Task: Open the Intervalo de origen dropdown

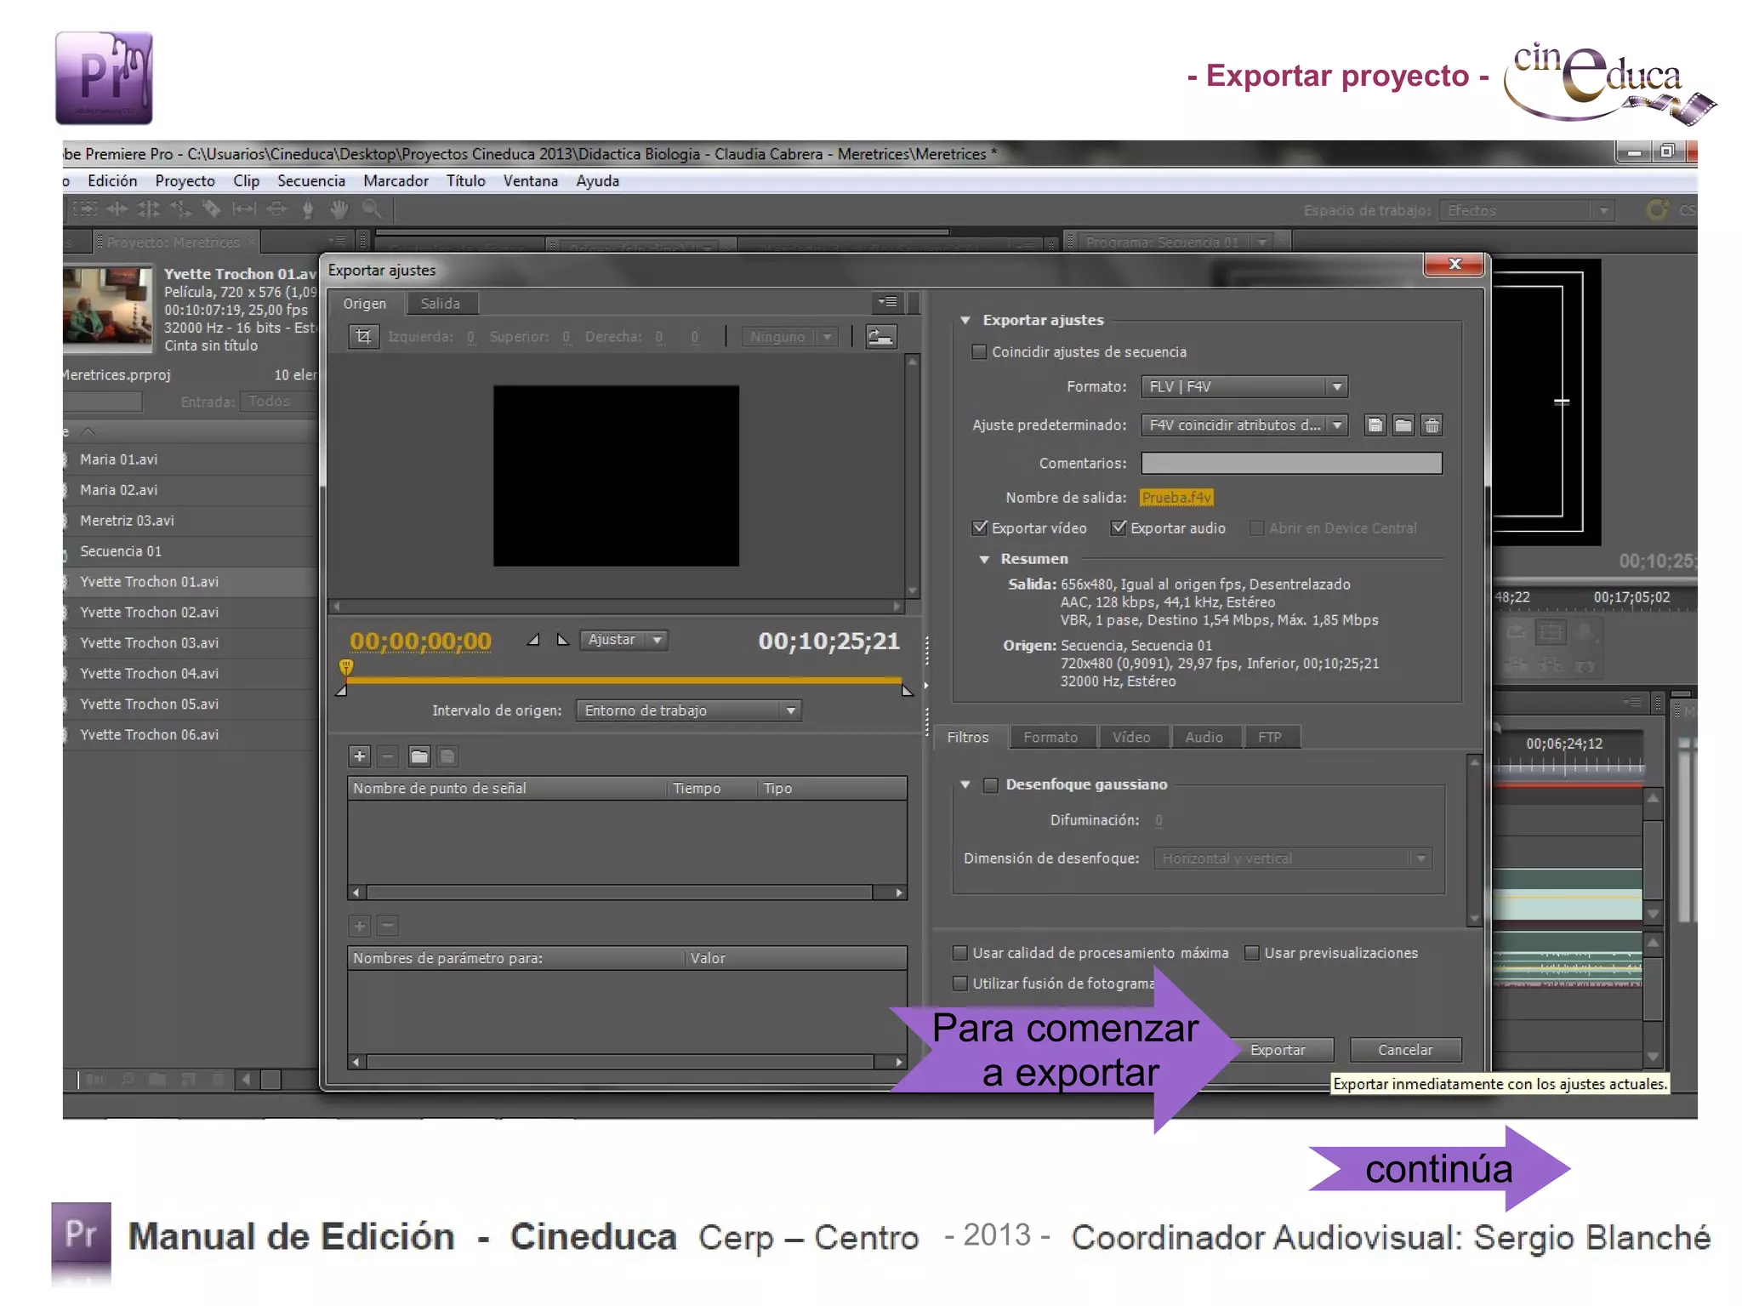Action: (688, 710)
